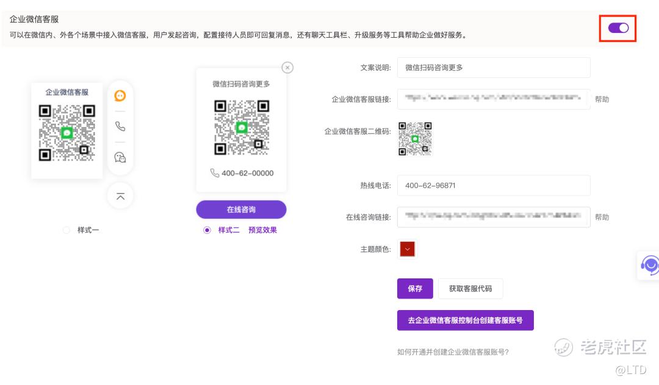Click the 微信扫码咨询更多 card heading
Viewport: 659px width, 385px height.
point(241,84)
